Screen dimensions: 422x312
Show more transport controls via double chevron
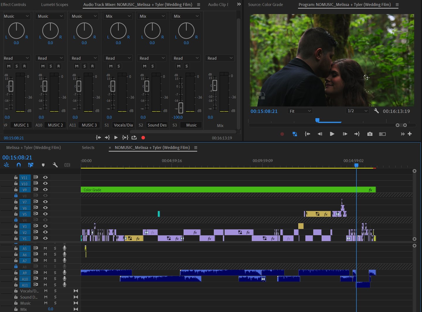(x=403, y=134)
